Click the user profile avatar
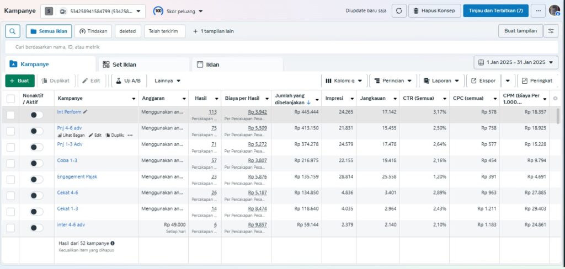 554,10
